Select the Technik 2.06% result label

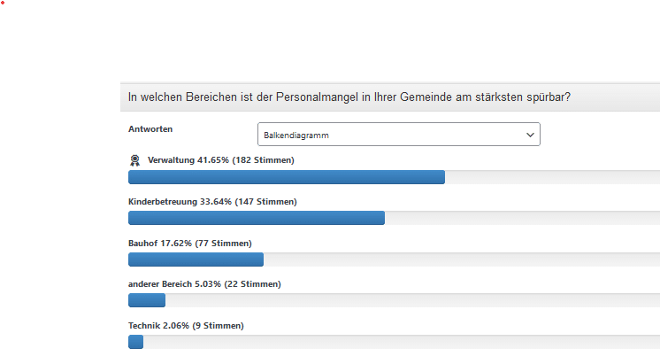click(186, 326)
